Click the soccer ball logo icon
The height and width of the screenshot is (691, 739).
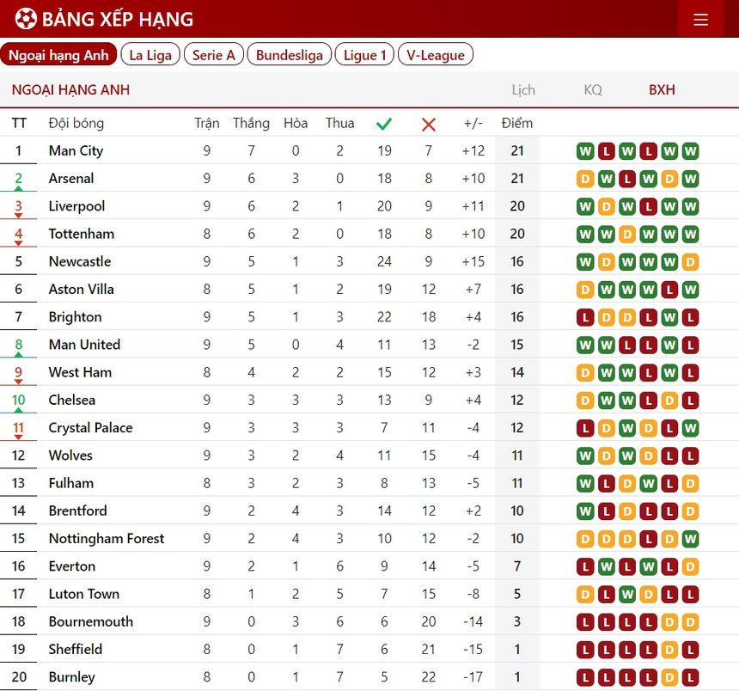26,19
